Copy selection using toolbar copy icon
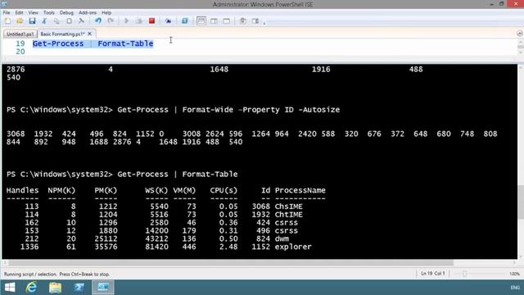Viewport: 524px width, 295px height. click(x=56, y=21)
